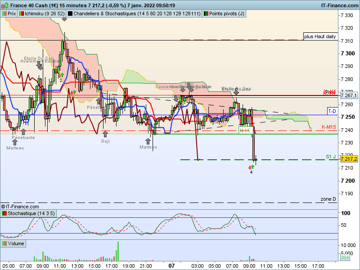This screenshot has width=360, height=270.
Task: Click the Marteau arrow marker near 21:00
Action: click(x=148, y=141)
